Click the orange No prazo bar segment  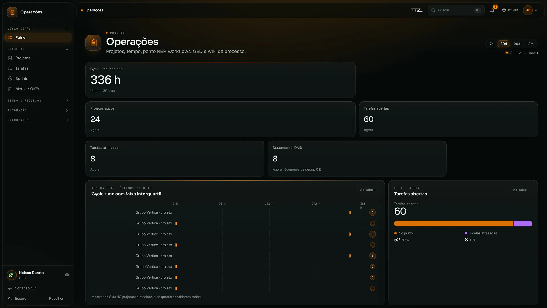[x=454, y=224]
